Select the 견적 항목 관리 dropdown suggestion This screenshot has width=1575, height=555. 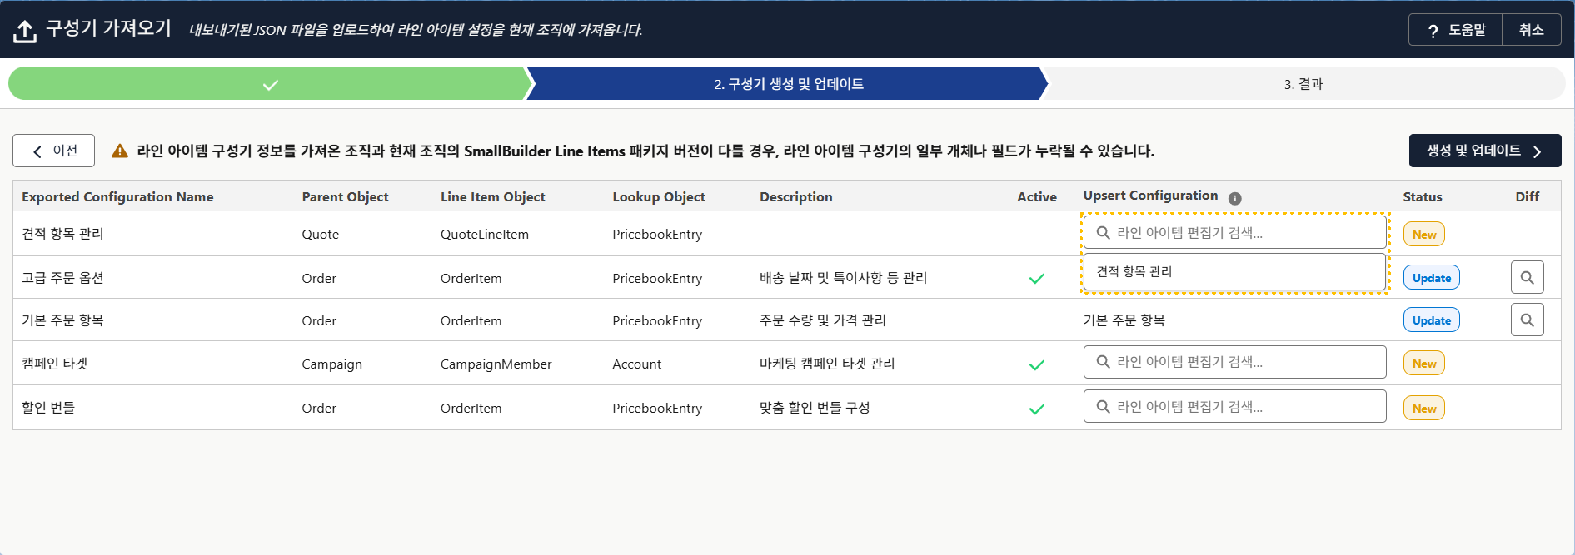(x=1234, y=271)
